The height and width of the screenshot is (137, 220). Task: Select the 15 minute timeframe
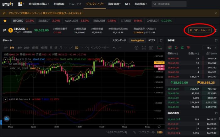[x=19, y=48]
